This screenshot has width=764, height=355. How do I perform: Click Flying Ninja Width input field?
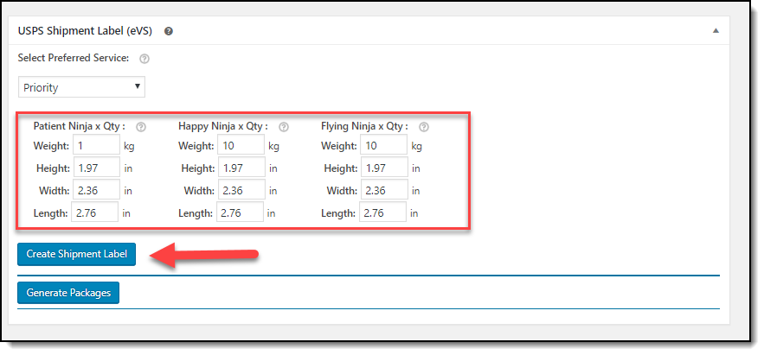[385, 190]
